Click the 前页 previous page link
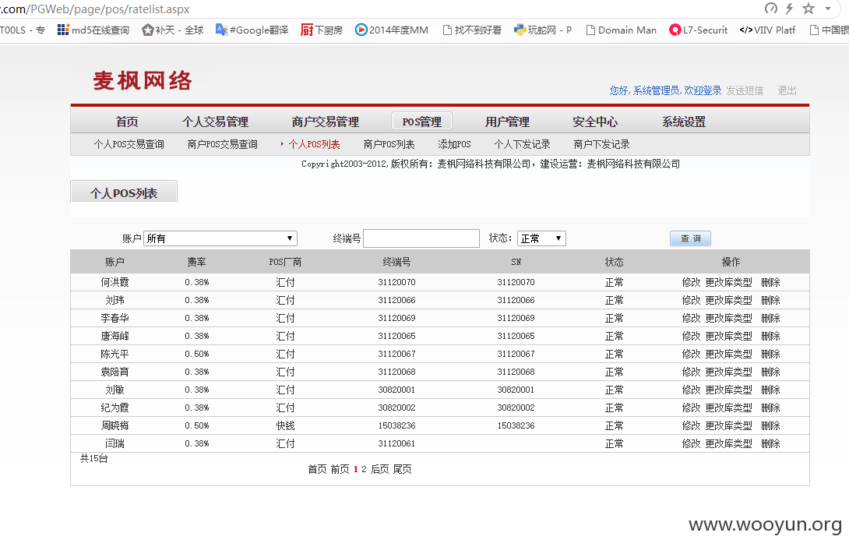Viewport: 849px width, 547px height. 340,469
